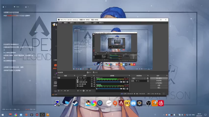Open Steam from the desktop dock

[75, 103]
